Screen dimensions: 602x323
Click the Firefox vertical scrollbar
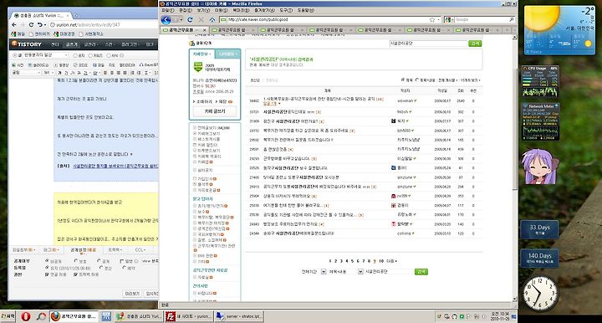(x=515, y=167)
